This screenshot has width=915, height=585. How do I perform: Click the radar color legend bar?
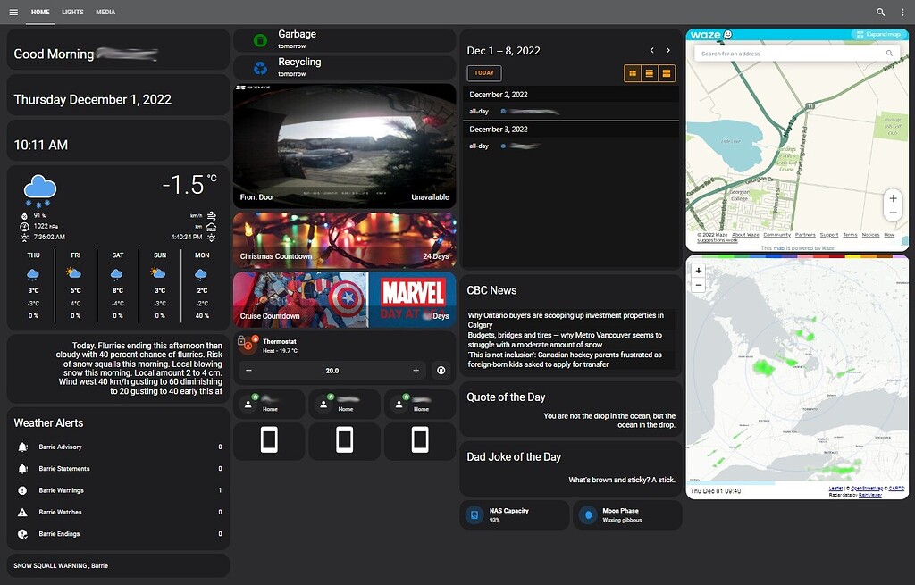click(x=797, y=256)
